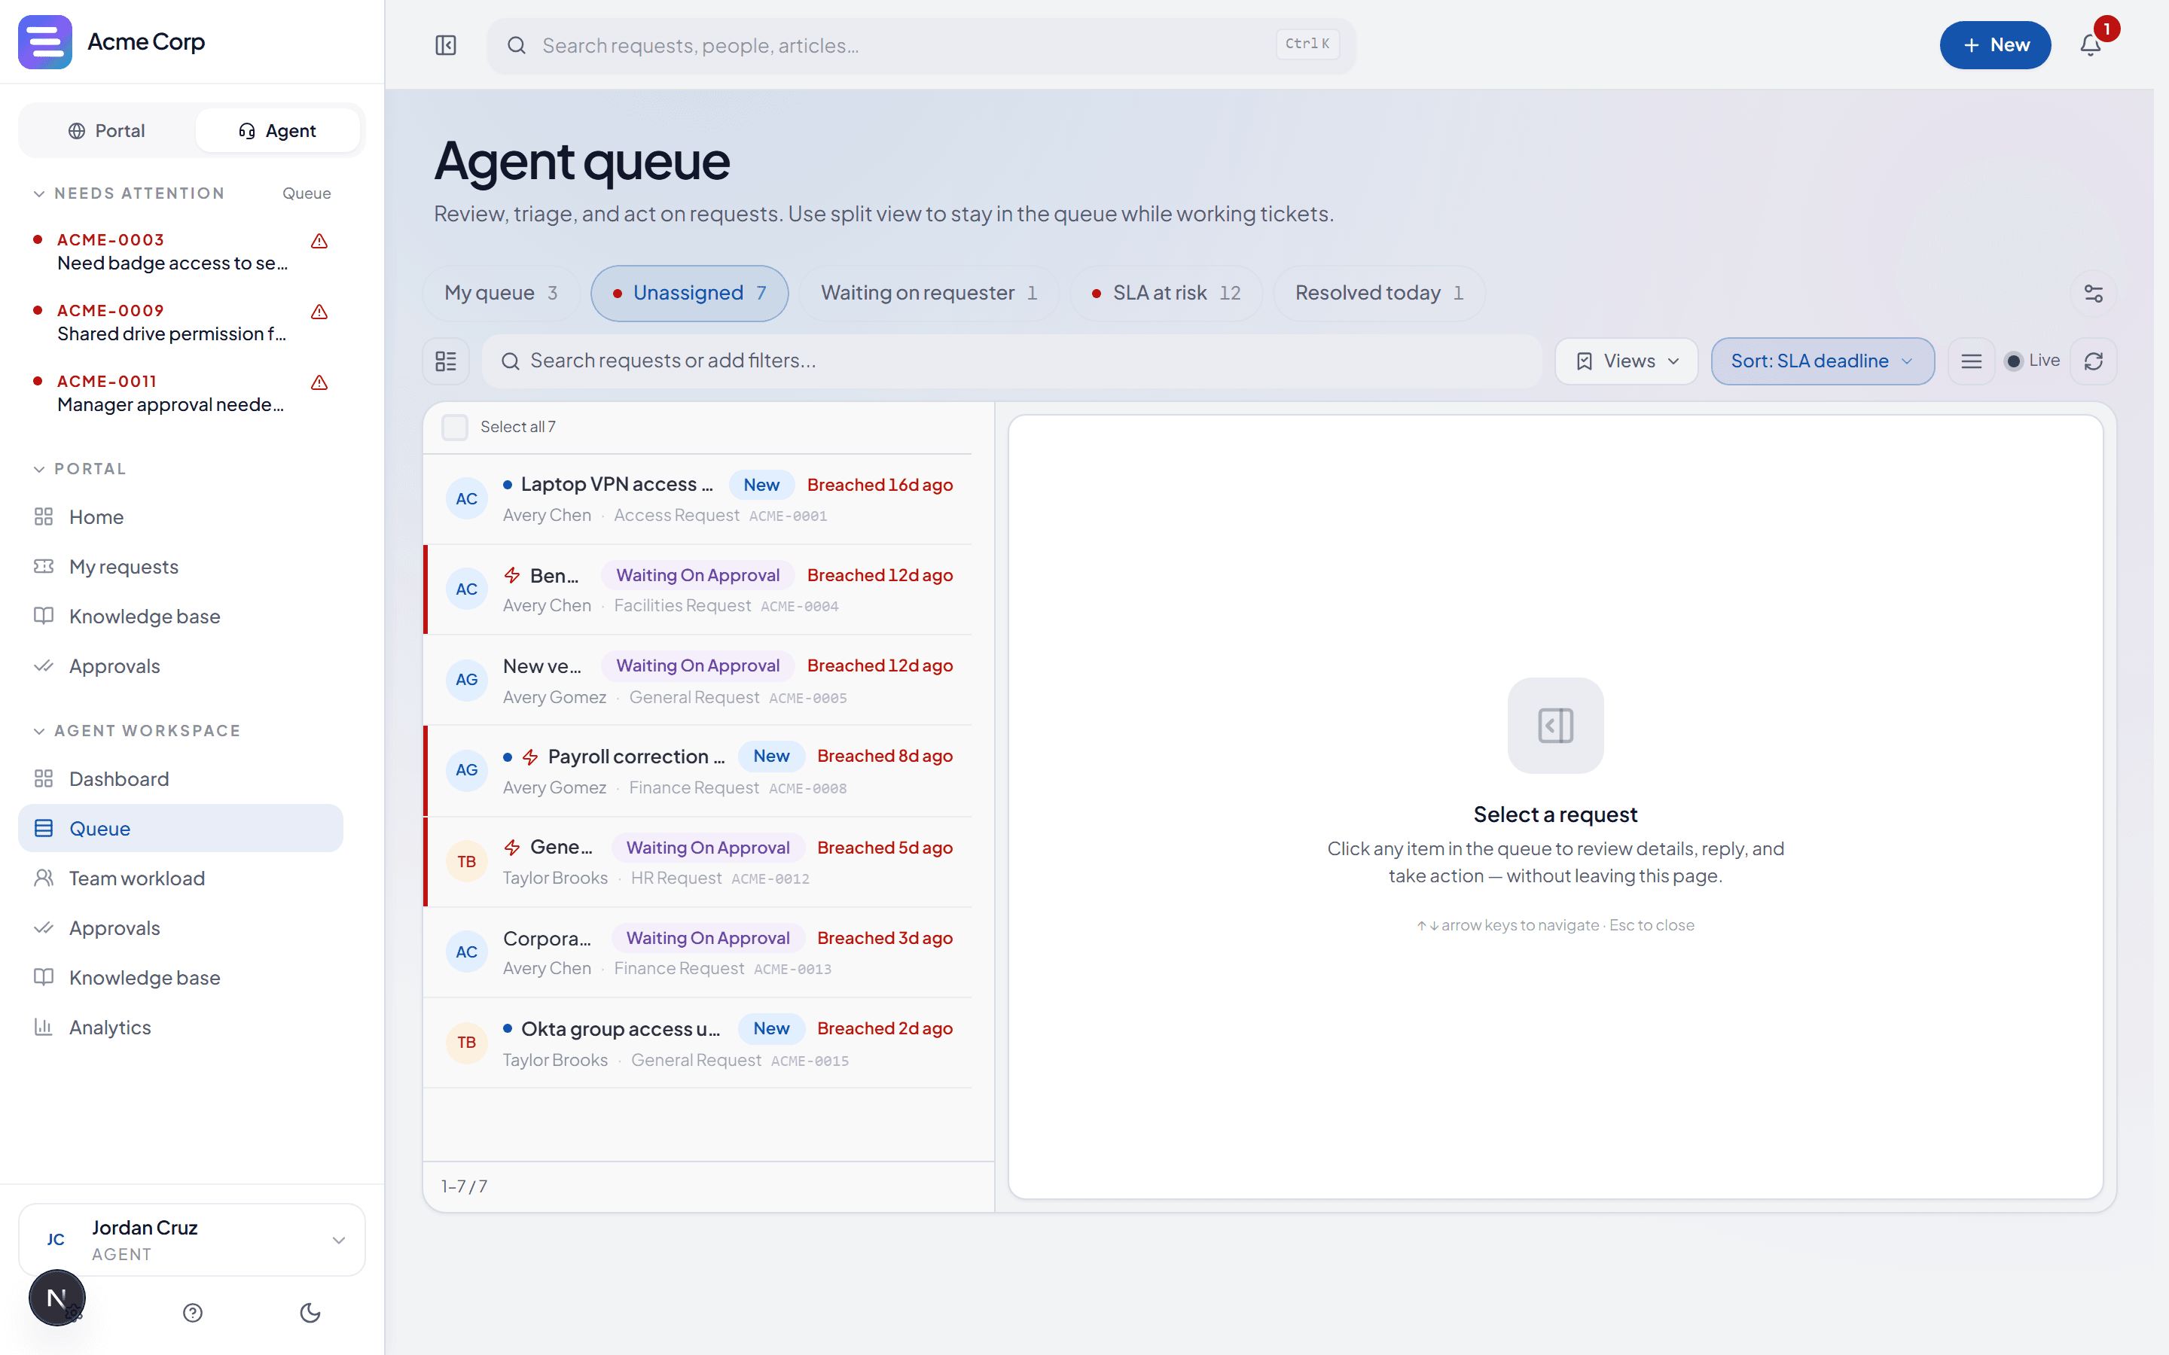Click TB avatar on Okta group access row
The image size is (2169, 1355).
coord(466,1043)
